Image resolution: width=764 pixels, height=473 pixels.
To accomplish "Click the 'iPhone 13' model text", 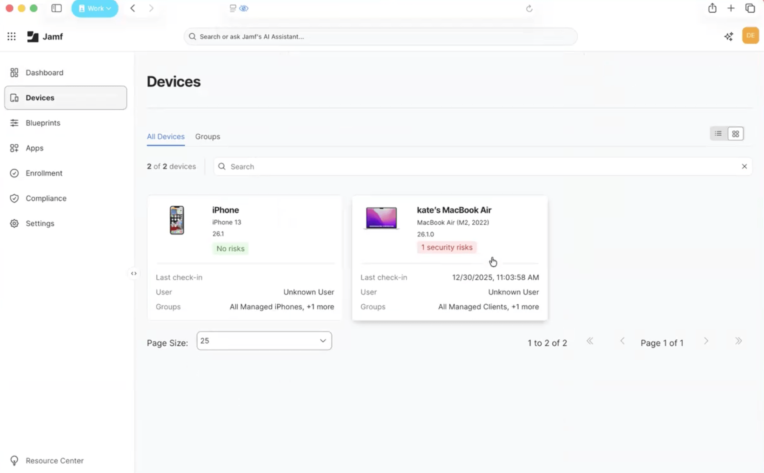I will (x=227, y=222).
